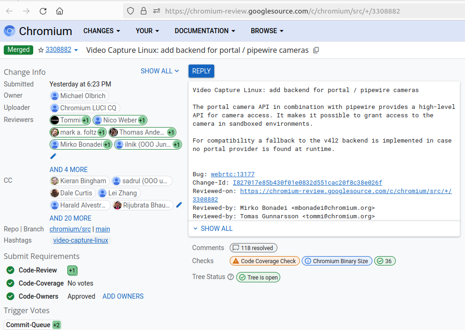
Task: Click Dale Curtis's avatar photo
Action: click(x=55, y=193)
